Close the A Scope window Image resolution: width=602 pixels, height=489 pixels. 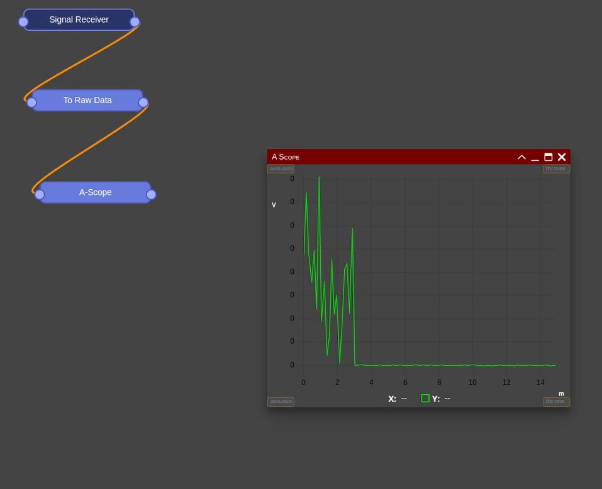pos(562,157)
